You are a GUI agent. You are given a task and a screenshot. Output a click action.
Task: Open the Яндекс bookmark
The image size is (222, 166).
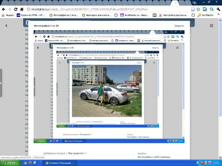[8, 15]
